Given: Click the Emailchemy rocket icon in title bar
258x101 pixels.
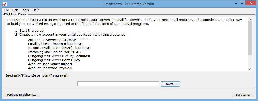Looking at the screenshot, I should pyautogui.click(x=4, y=4).
